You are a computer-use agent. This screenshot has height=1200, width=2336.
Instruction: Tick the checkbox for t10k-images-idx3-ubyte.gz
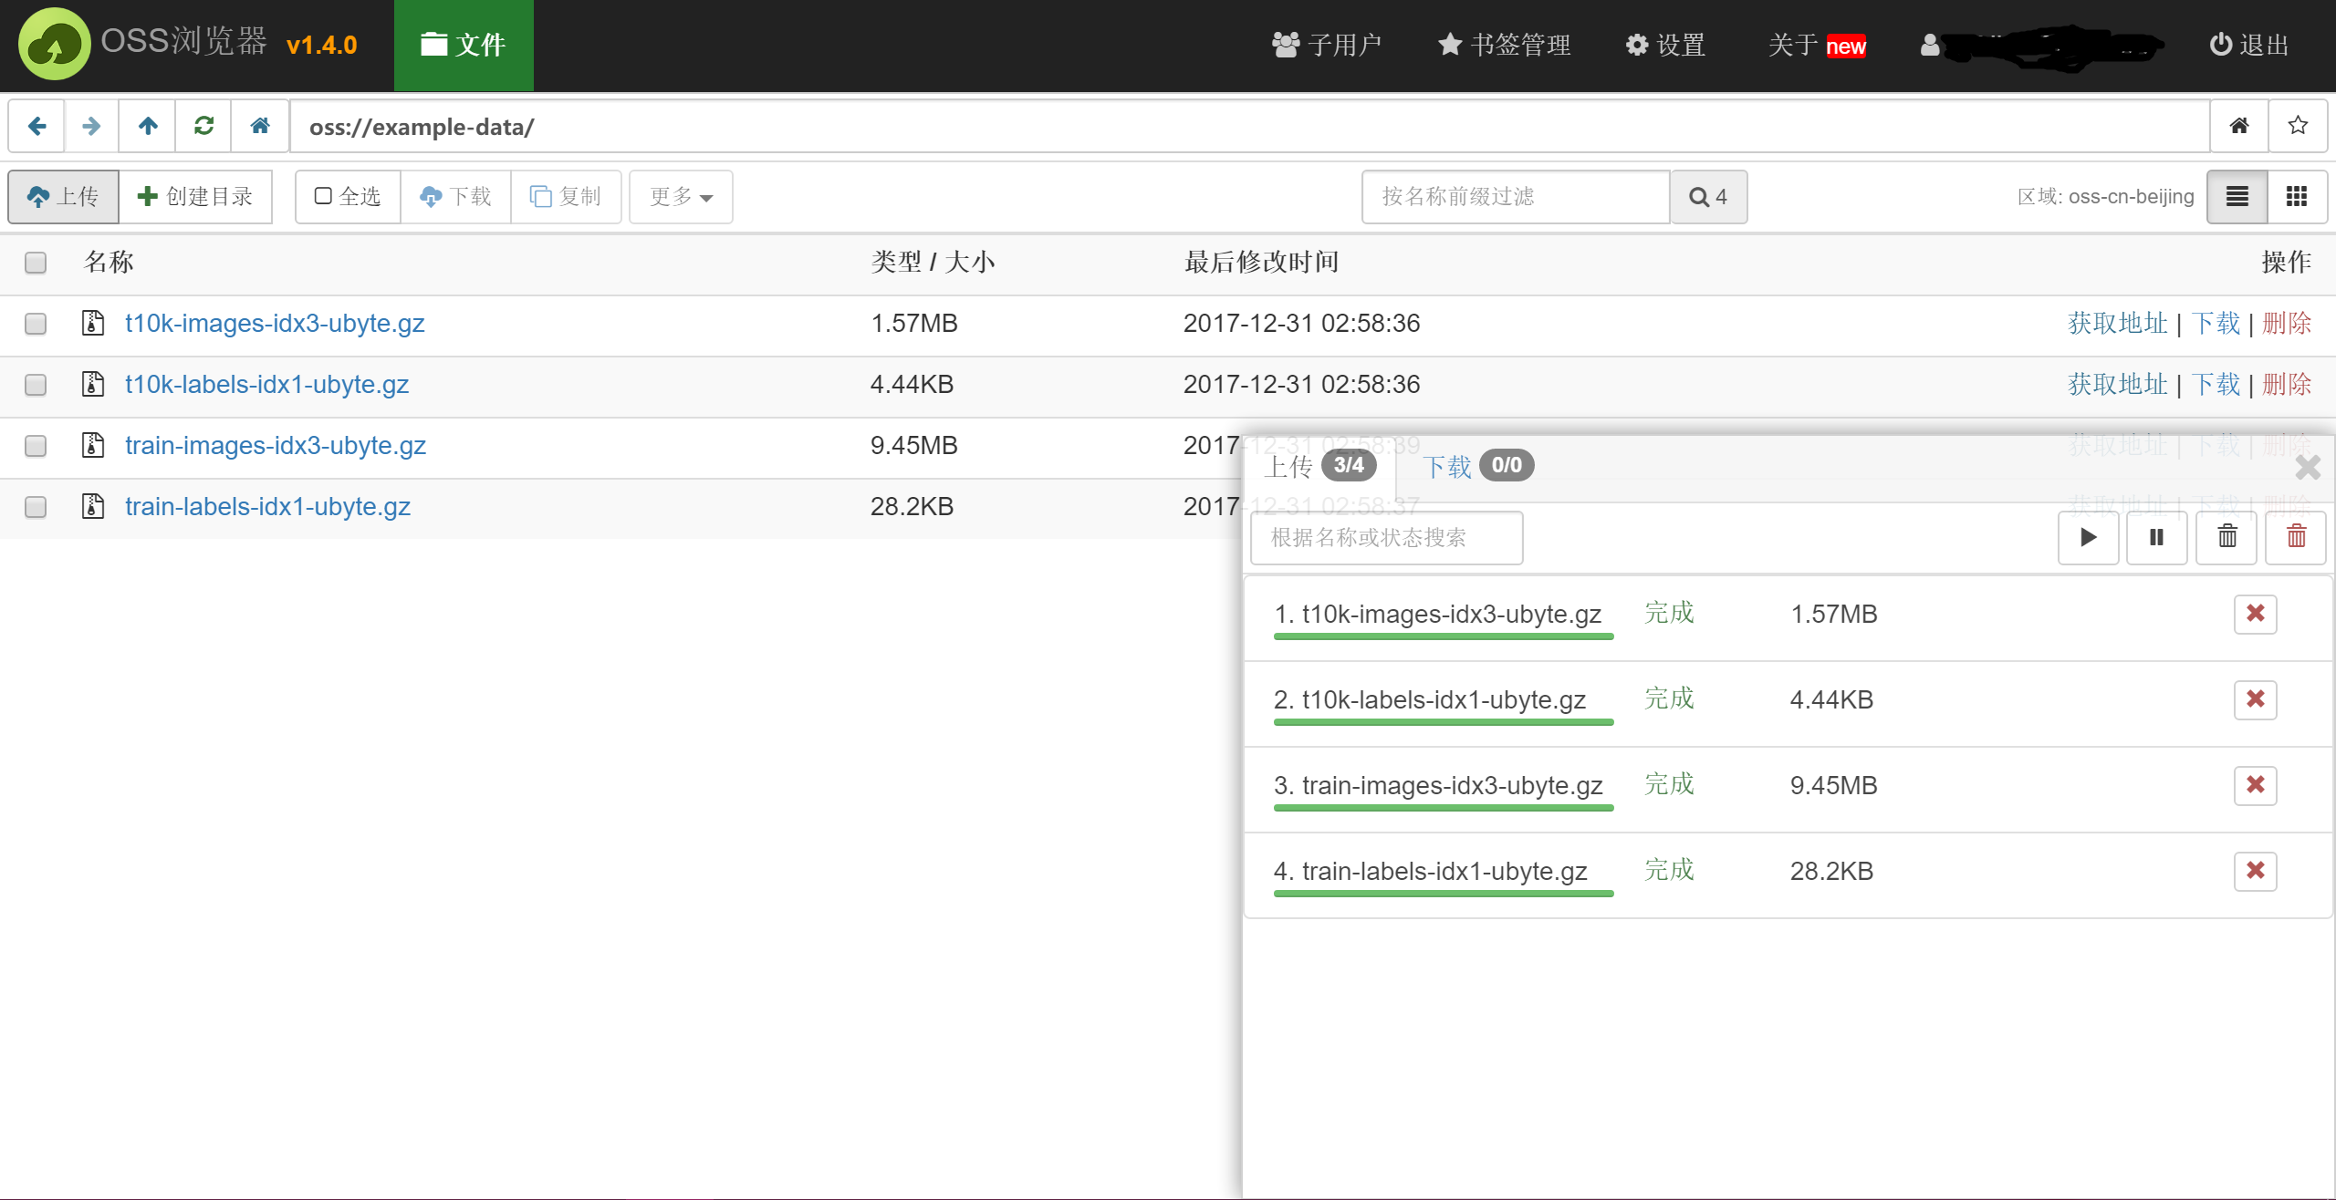point(36,324)
